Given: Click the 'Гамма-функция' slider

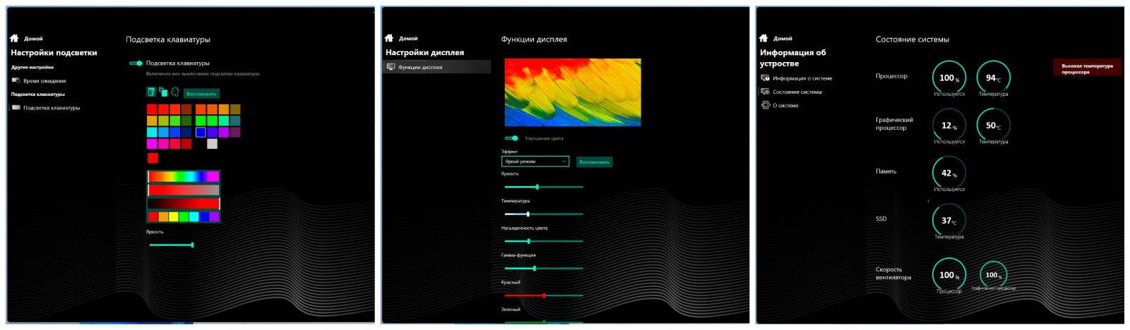Looking at the screenshot, I should tap(544, 268).
